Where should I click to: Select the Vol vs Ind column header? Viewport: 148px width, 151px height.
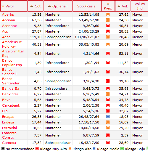[x=140, y=6]
